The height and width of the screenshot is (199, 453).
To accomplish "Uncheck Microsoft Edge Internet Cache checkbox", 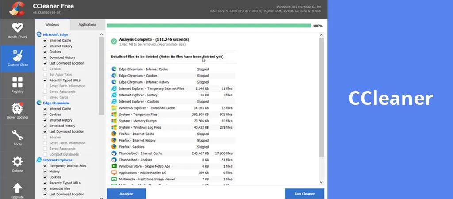I will tap(45, 40).
